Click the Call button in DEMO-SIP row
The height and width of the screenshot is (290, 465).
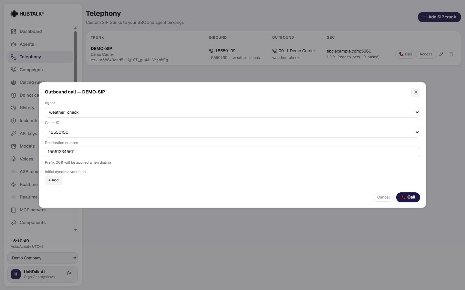(405, 54)
